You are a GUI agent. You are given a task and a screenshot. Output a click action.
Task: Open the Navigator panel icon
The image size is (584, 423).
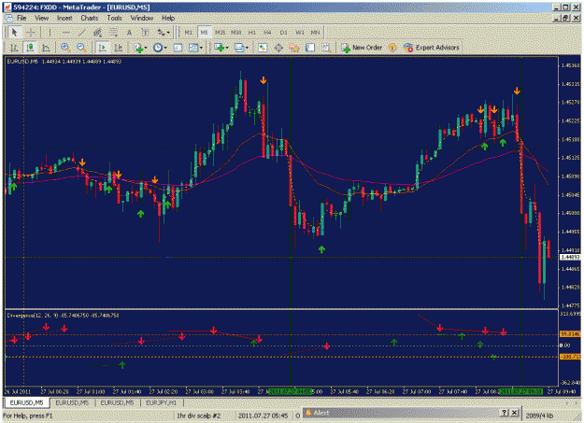click(x=294, y=48)
